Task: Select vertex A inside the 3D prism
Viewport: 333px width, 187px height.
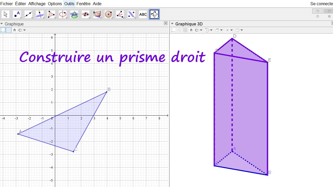Action: pyautogui.click(x=232, y=151)
